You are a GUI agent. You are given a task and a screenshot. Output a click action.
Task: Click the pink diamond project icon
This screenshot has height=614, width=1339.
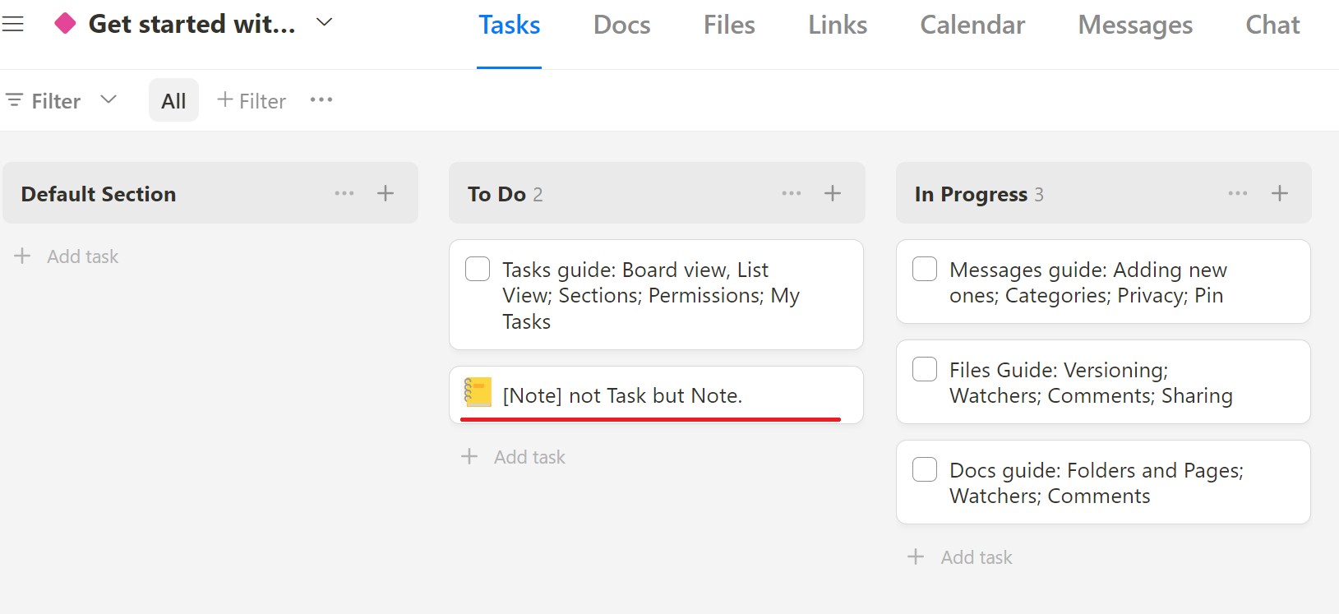(65, 24)
